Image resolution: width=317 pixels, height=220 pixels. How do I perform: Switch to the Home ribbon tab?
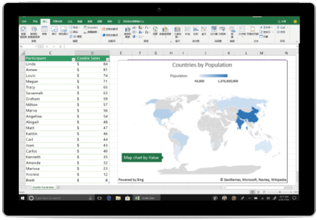[x=35, y=22]
